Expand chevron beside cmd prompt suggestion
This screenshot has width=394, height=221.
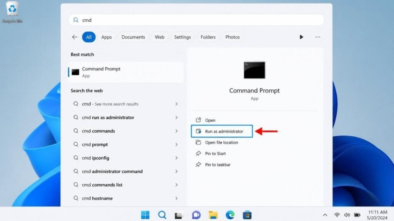point(176,144)
